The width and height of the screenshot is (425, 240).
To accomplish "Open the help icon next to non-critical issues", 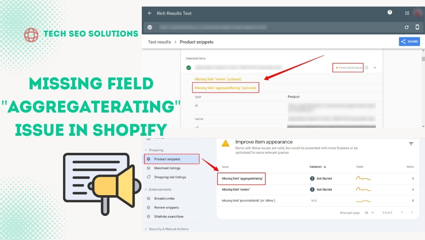I will pyautogui.click(x=367, y=68).
